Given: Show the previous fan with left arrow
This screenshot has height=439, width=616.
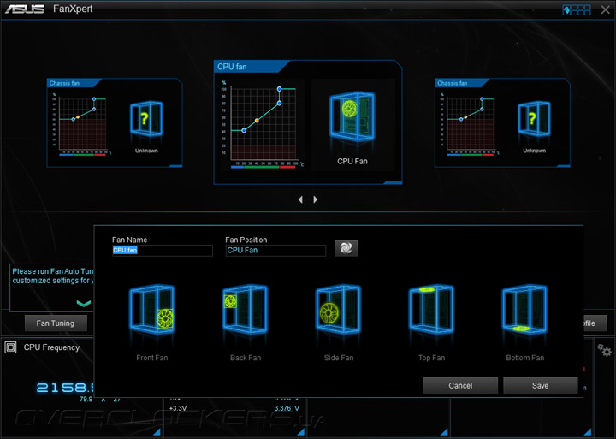Looking at the screenshot, I should [300, 199].
